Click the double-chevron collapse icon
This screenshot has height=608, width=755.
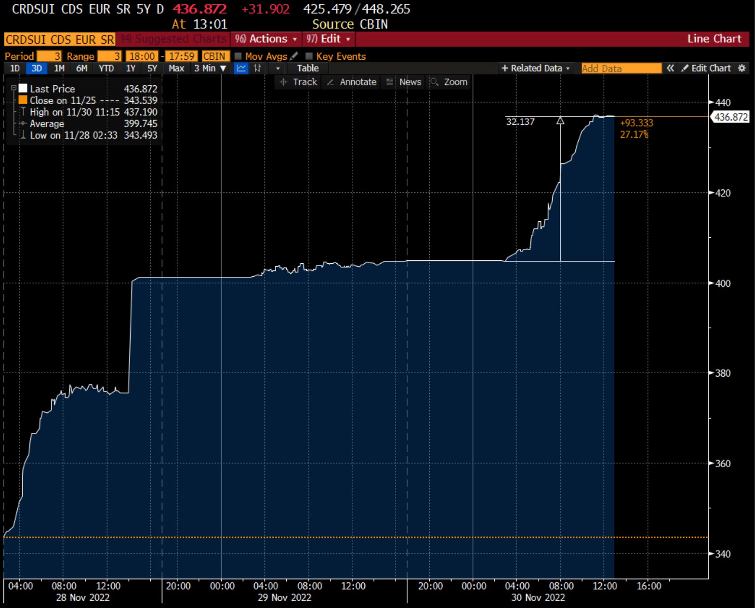click(x=670, y=68)
